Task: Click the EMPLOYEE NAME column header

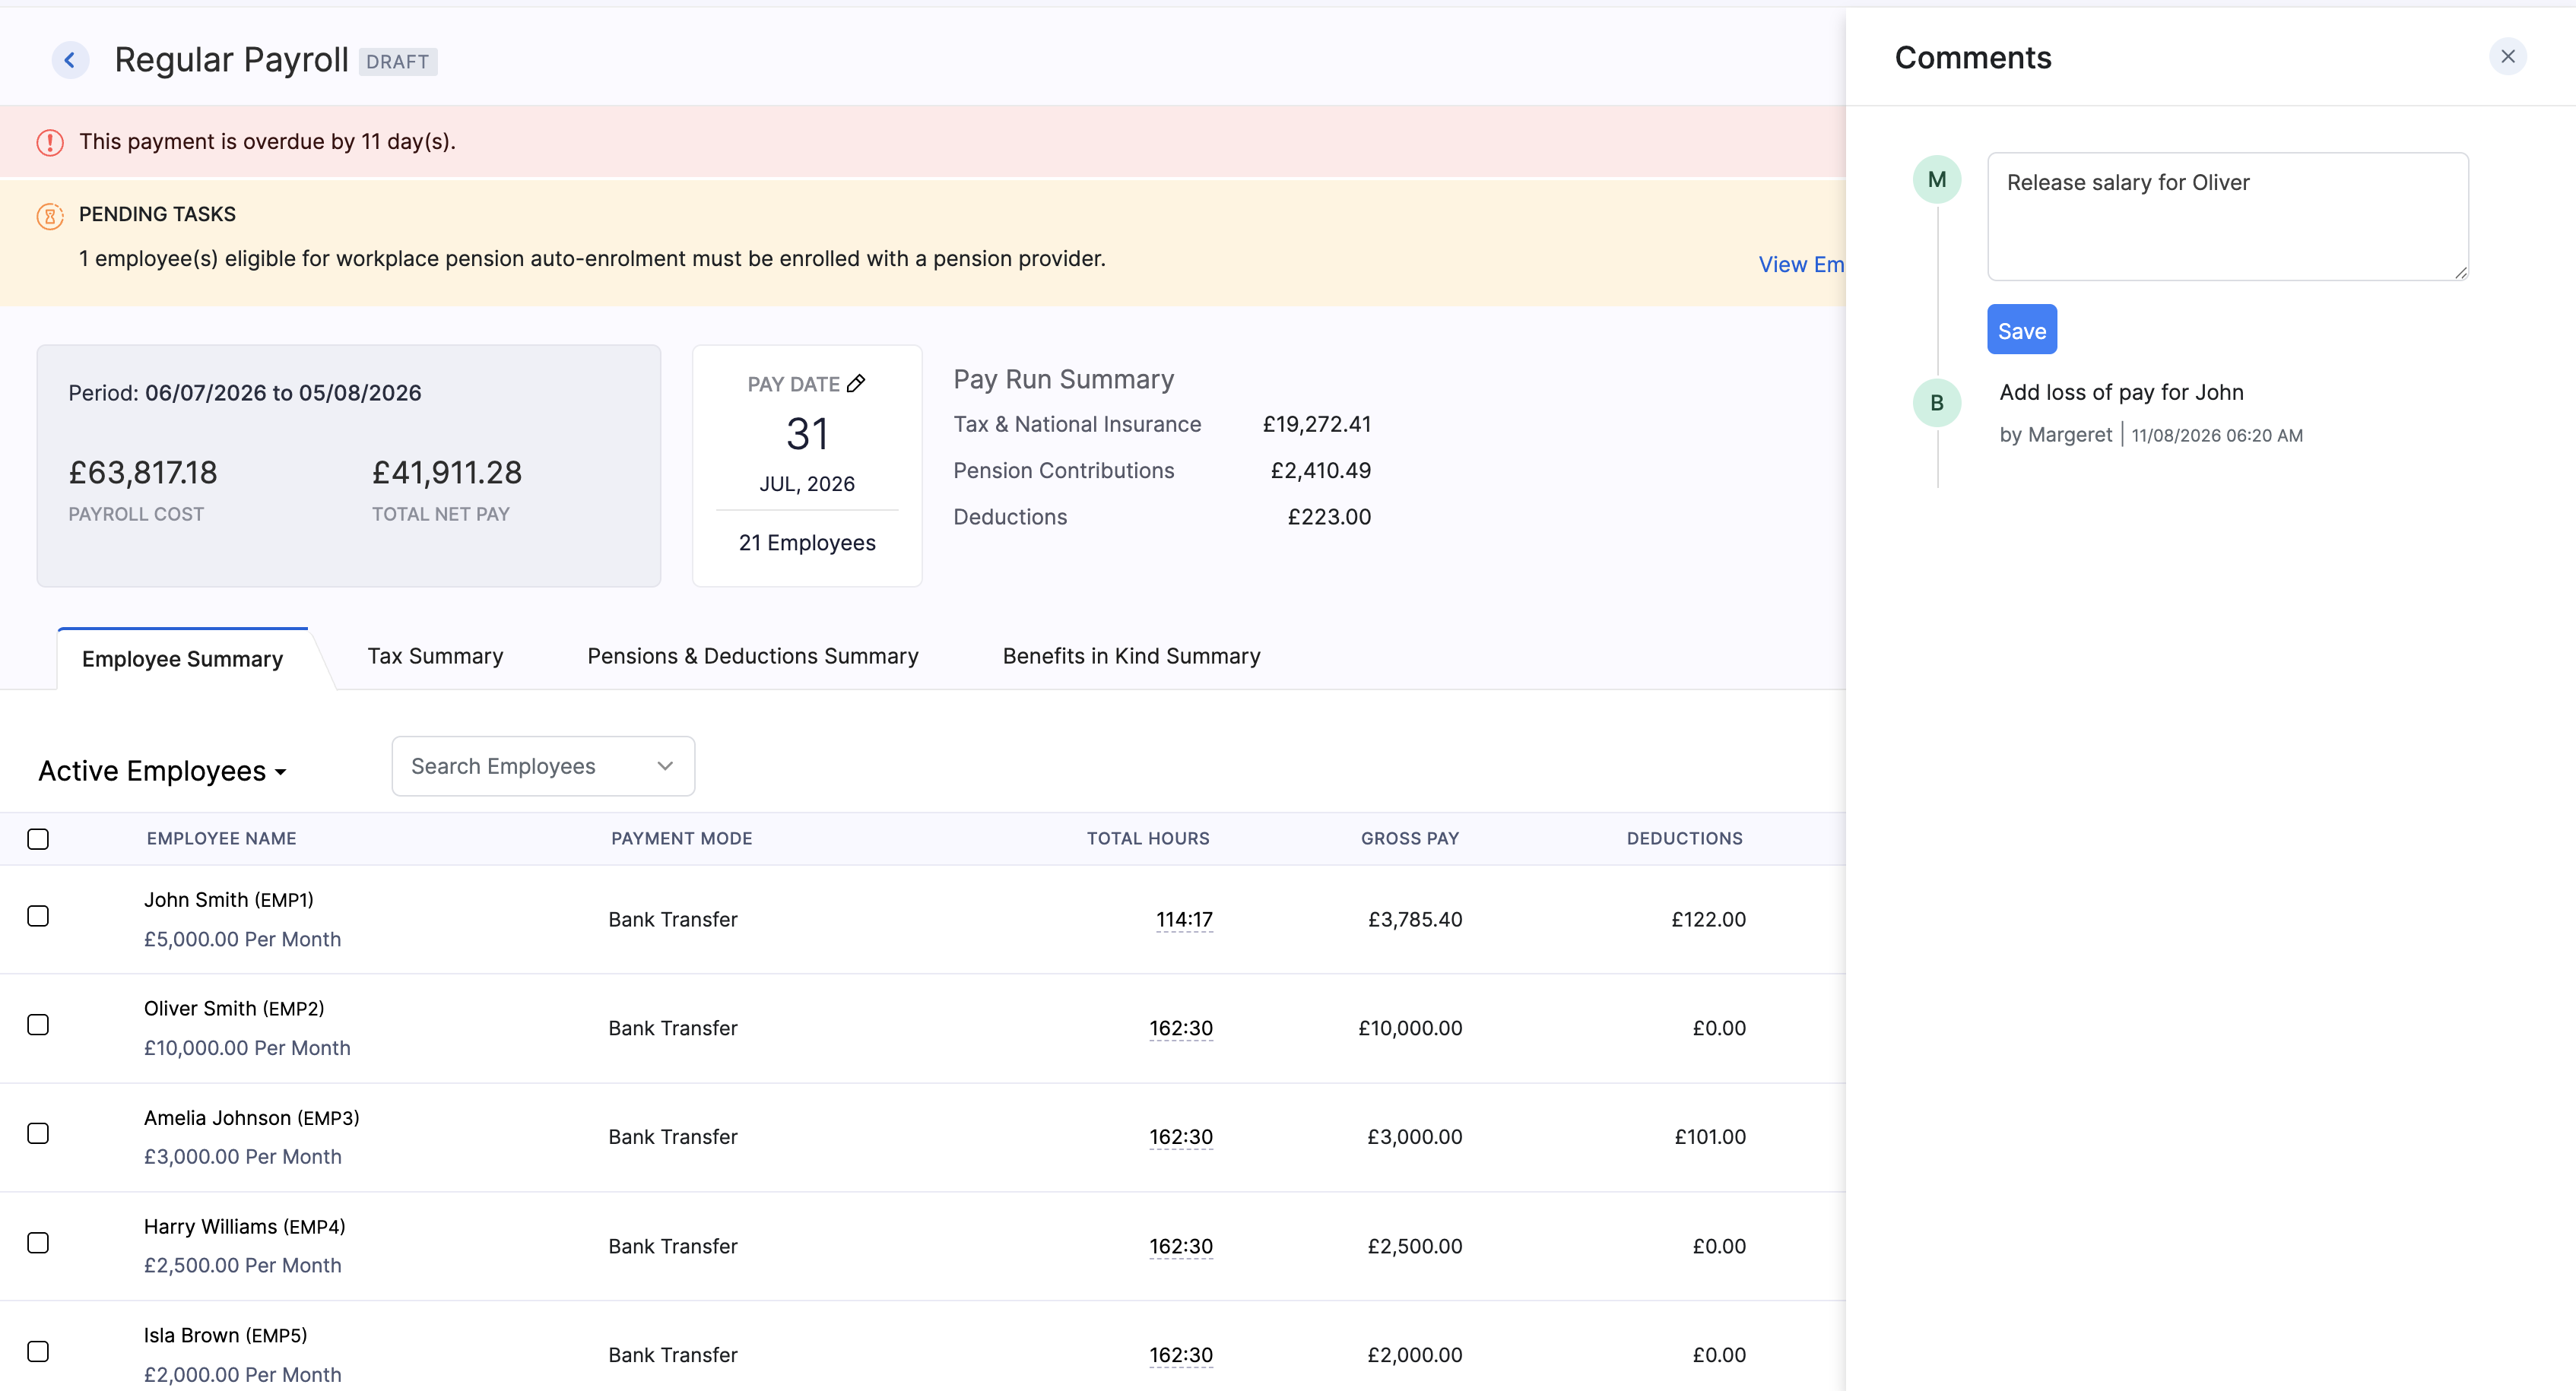Action: click(222, 838)
